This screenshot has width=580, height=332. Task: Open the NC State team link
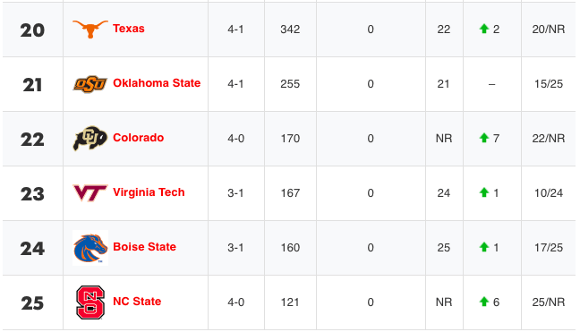tap(137, 302)
